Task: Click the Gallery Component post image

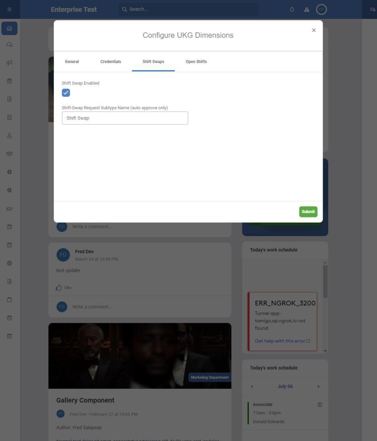Action: point(140,356)
